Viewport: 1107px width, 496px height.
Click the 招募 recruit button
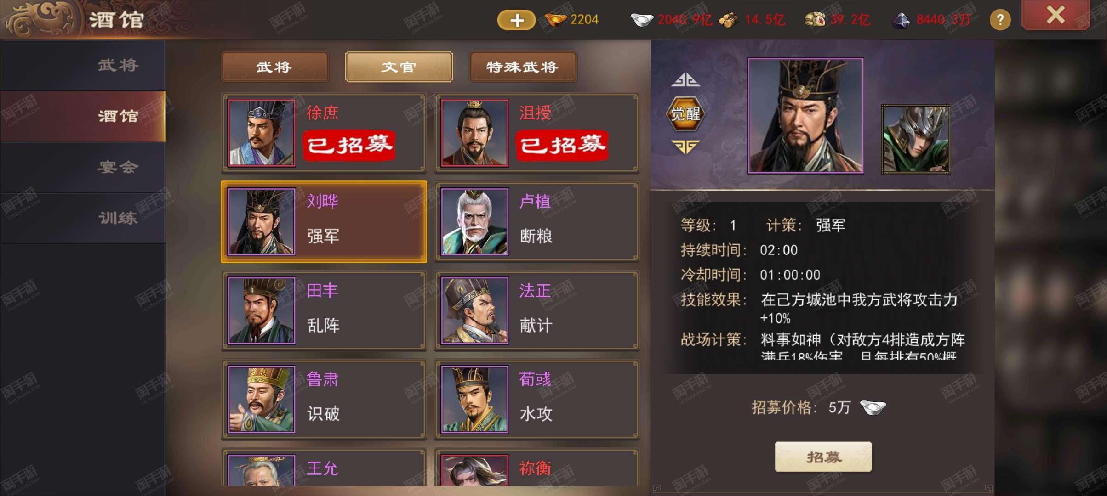click(823, 457)
